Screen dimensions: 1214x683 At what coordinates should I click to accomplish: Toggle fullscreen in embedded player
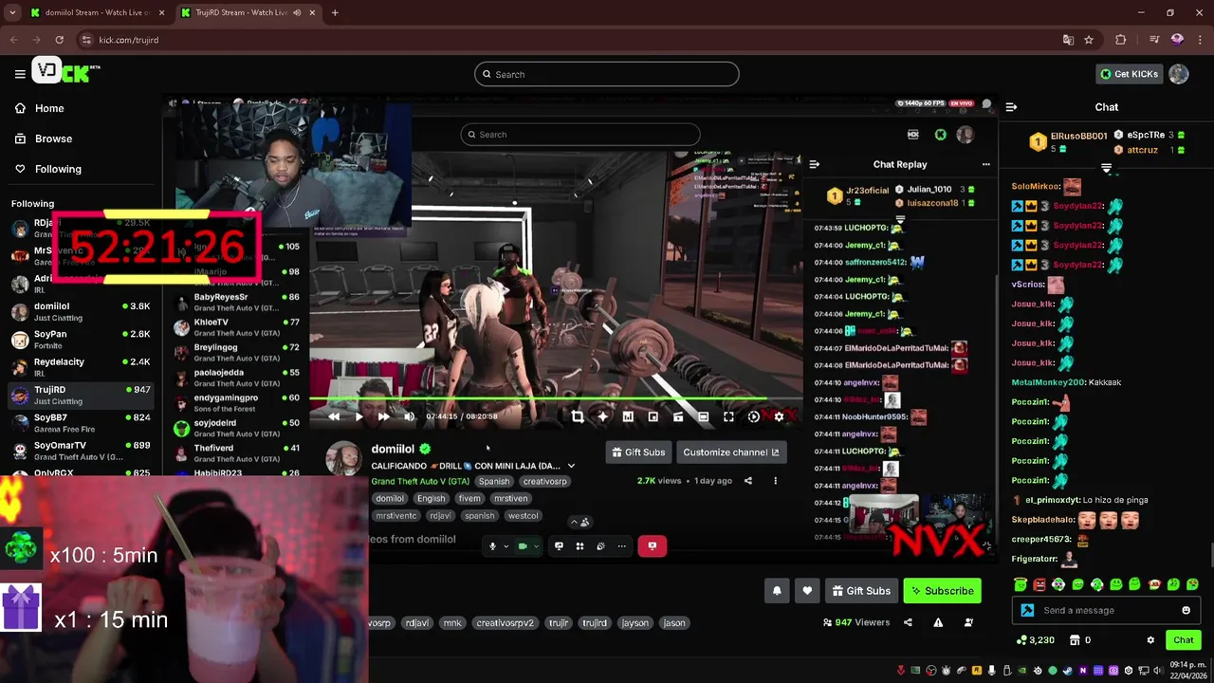728,416
